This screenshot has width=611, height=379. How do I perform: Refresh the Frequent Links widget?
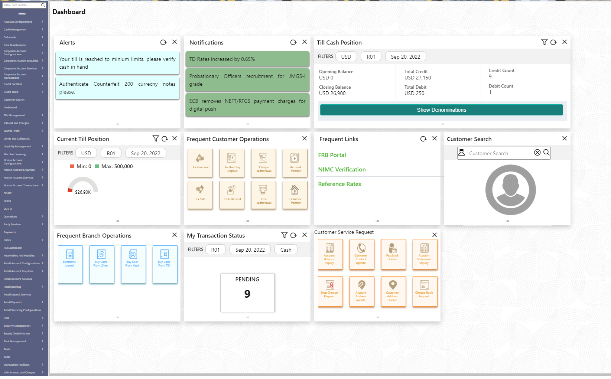coord(423,139)
